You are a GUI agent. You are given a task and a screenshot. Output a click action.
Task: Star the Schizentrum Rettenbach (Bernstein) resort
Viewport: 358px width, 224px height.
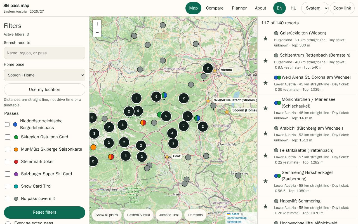[265, 61]
